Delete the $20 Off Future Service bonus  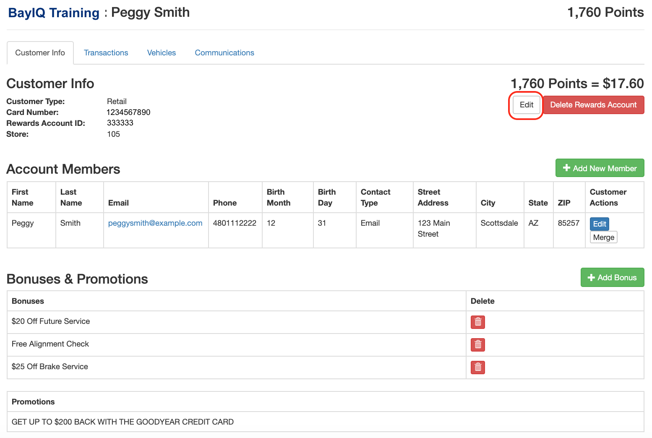[x=477, y=322]
